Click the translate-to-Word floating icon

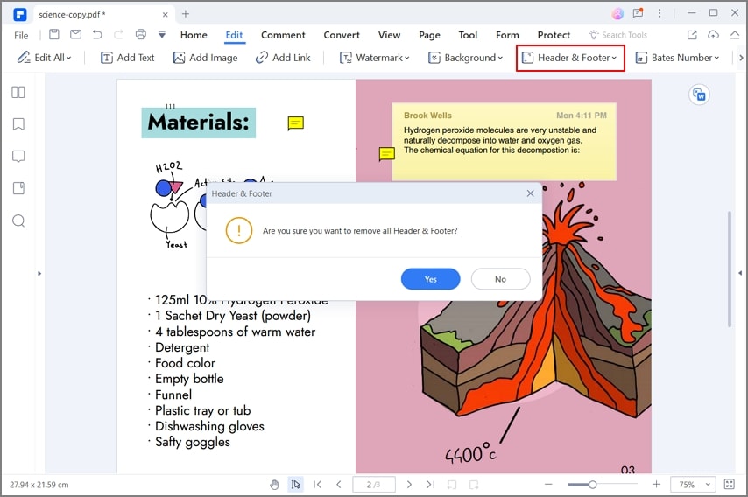coord(699,94)
